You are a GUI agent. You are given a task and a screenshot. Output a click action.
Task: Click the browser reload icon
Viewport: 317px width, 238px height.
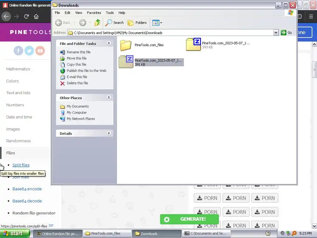point(26,16)
